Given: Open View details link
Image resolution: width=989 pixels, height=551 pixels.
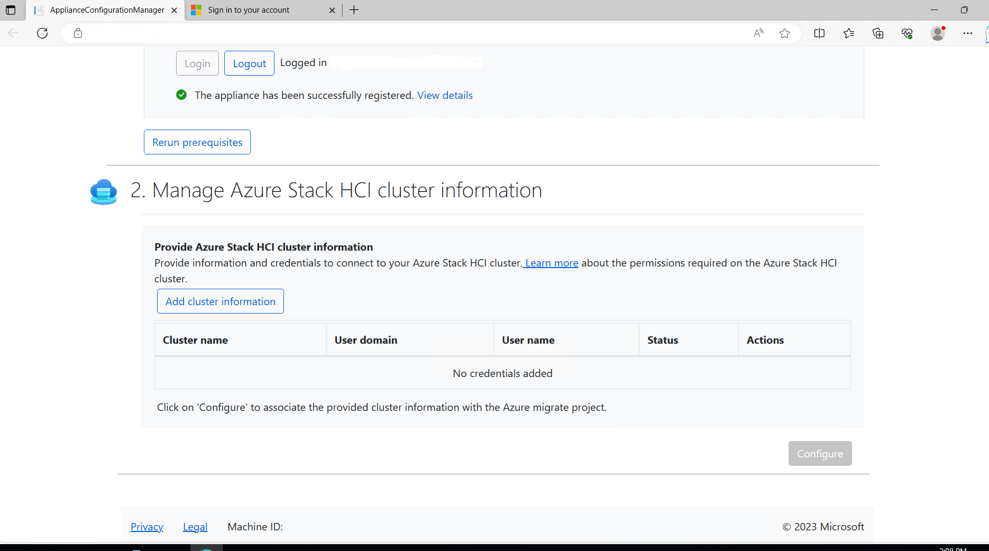Looking at the screenshot, I should 445,95.
